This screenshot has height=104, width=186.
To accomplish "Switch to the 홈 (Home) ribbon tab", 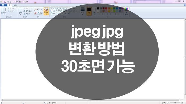I will 10,5.
